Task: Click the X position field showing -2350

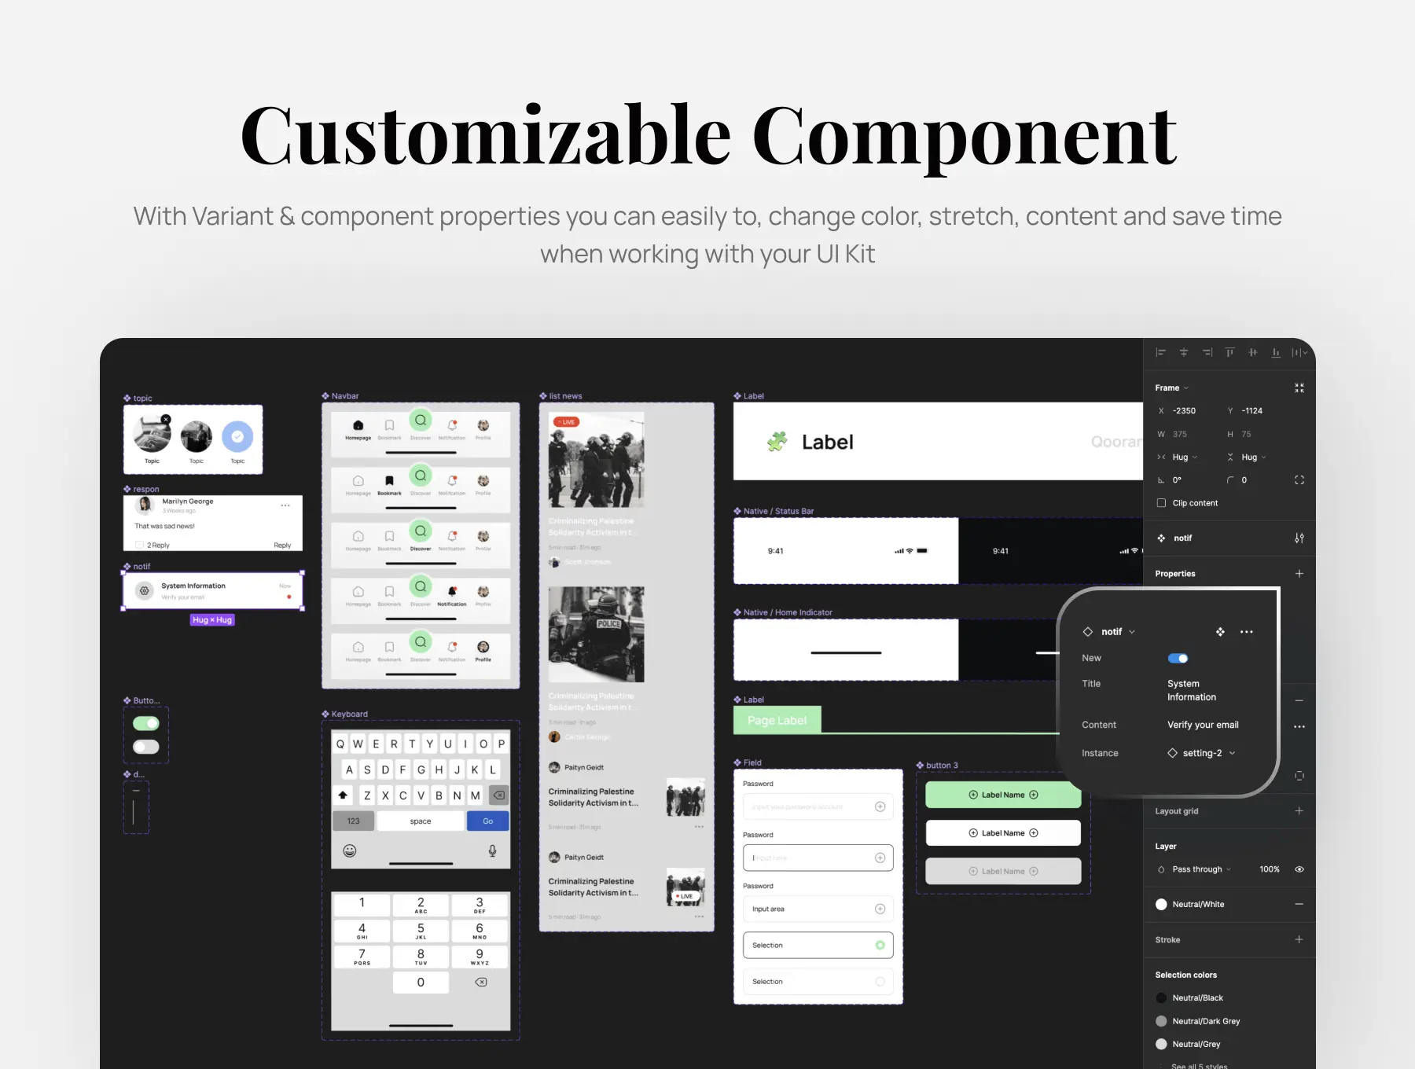Action: 1184,411
